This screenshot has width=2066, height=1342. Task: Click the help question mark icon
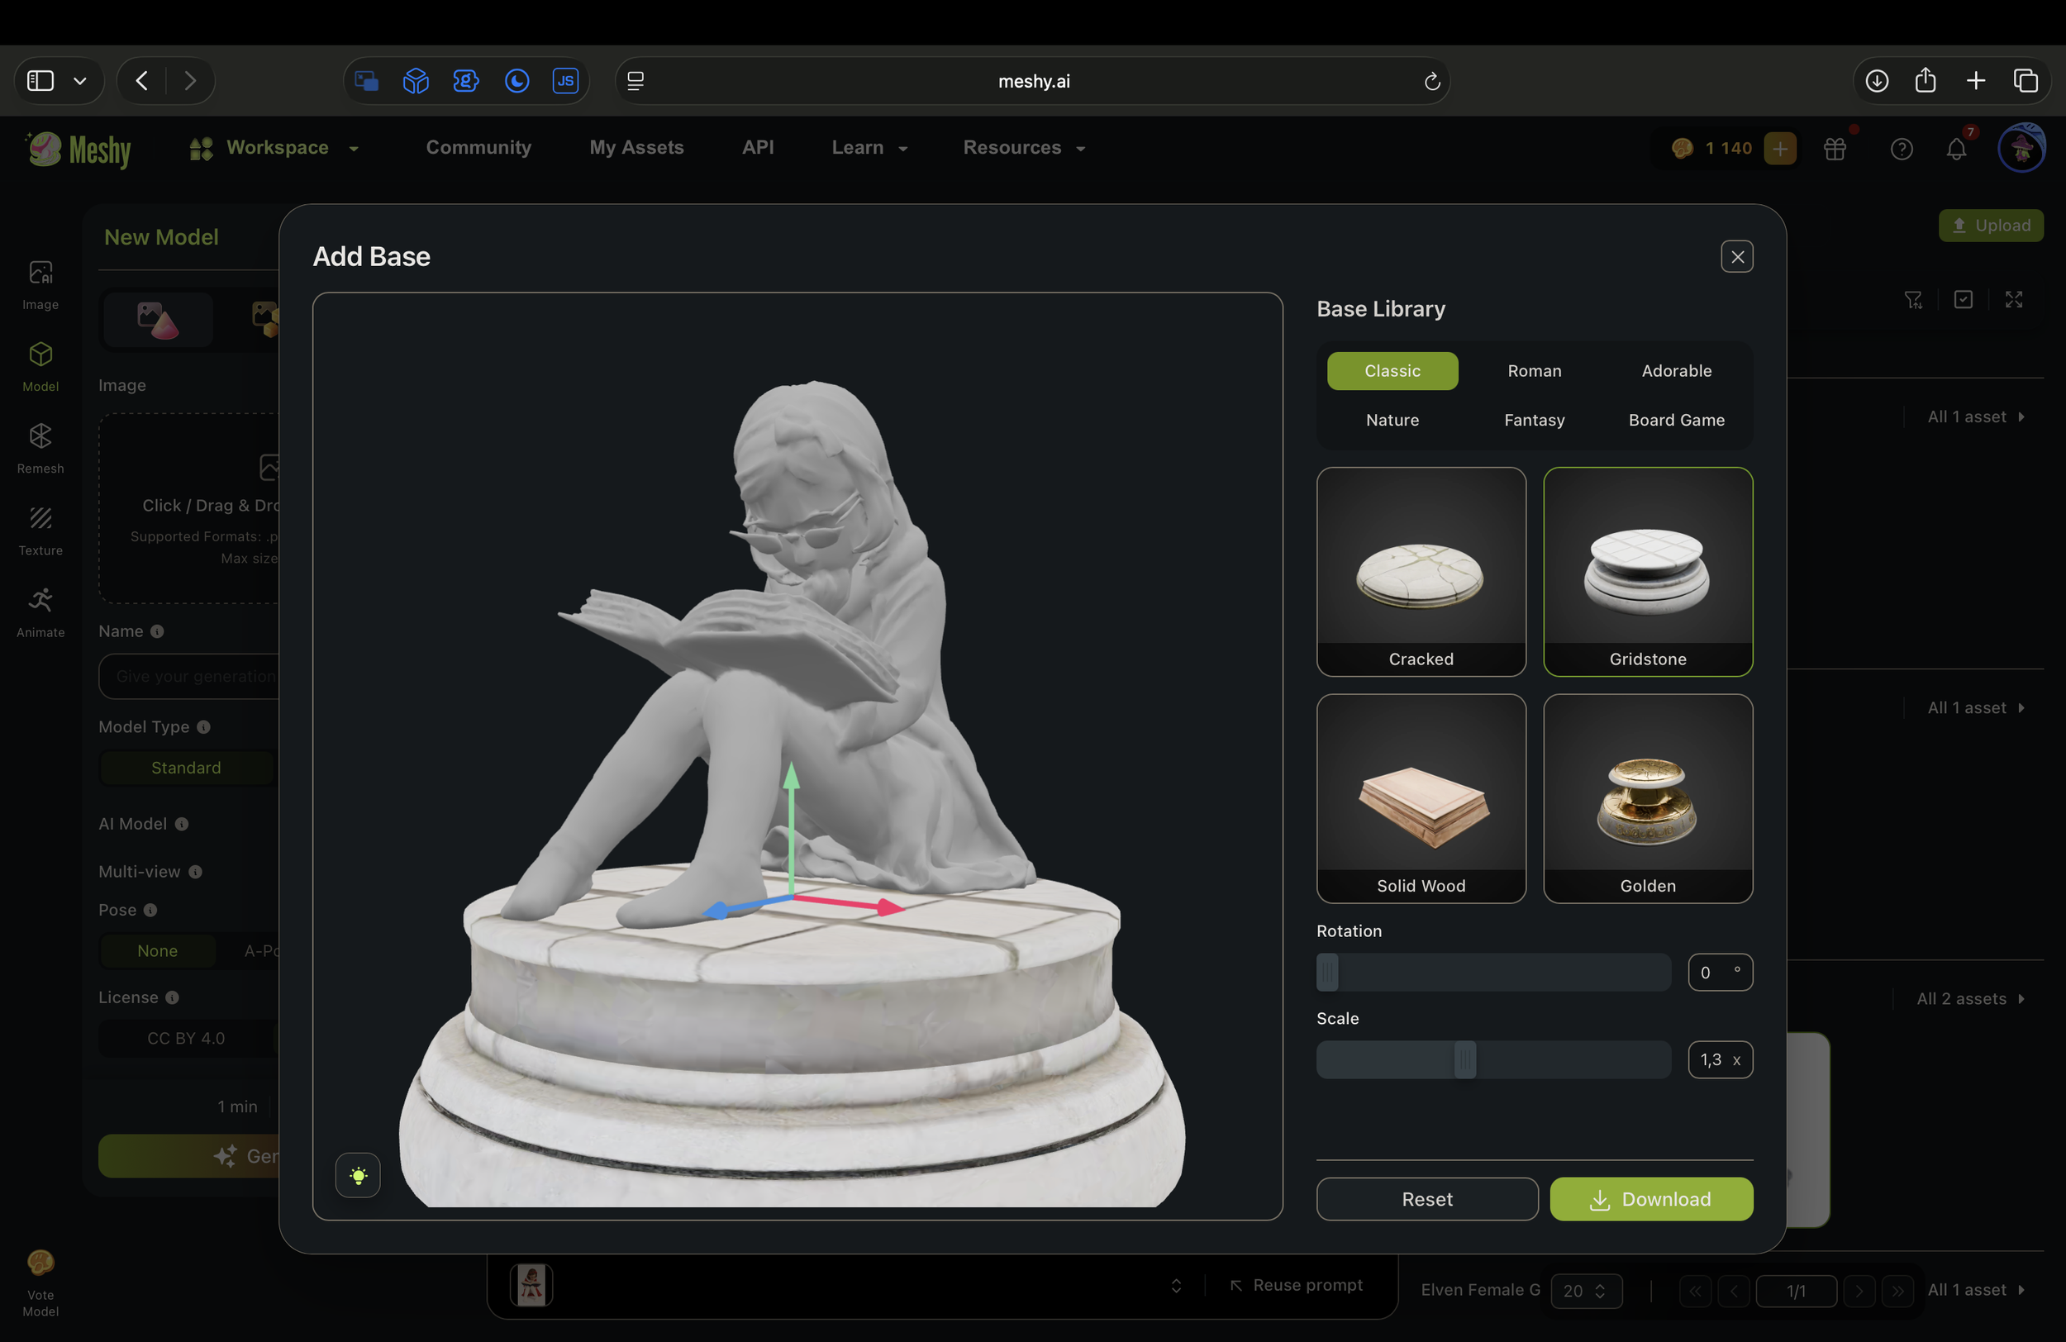[x=1901, y=150]
